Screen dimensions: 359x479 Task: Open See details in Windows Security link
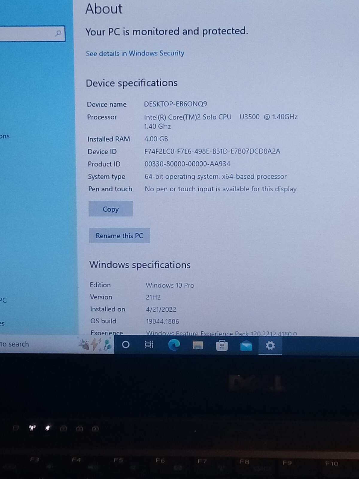tap(135, 53)
